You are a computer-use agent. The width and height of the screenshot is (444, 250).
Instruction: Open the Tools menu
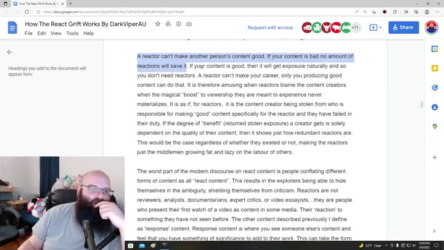[x=72, y=33]
